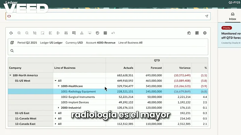Expand the All row for 11-Canada West

click(x=56, y=118)
